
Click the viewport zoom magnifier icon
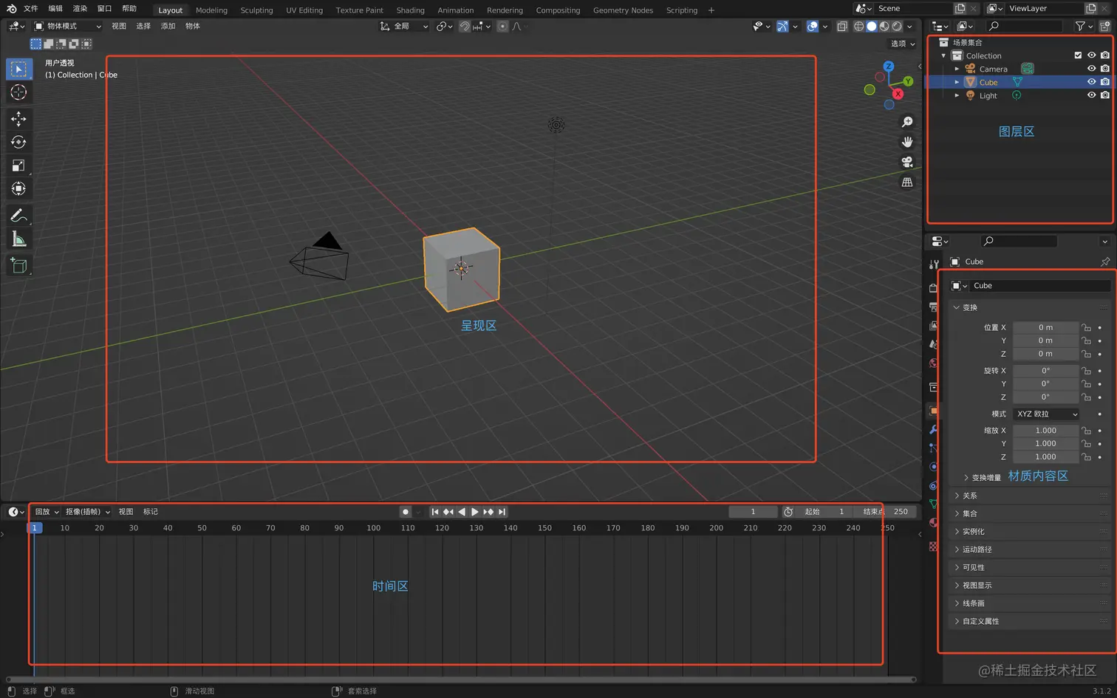[907, 122]
